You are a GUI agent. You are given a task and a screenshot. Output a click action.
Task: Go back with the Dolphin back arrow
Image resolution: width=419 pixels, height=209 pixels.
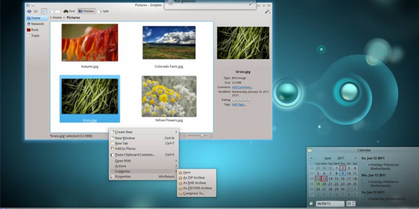point(29,11)
